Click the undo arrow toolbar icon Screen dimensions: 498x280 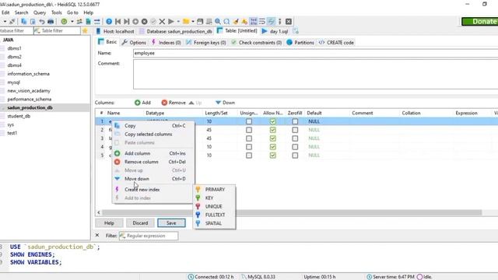pyautogui.click(x=41, y=22)
